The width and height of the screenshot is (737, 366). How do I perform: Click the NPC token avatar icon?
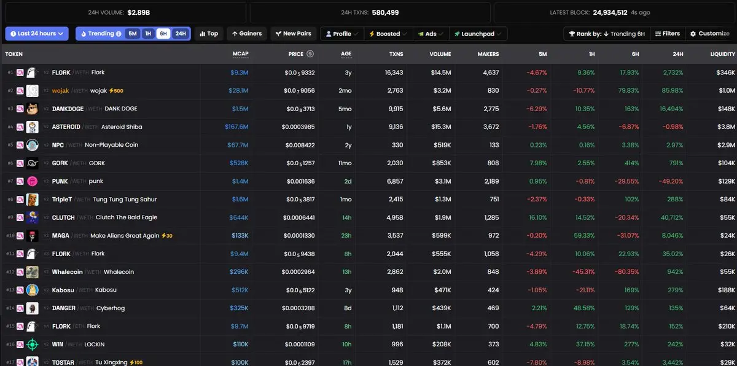click(33, 145)
